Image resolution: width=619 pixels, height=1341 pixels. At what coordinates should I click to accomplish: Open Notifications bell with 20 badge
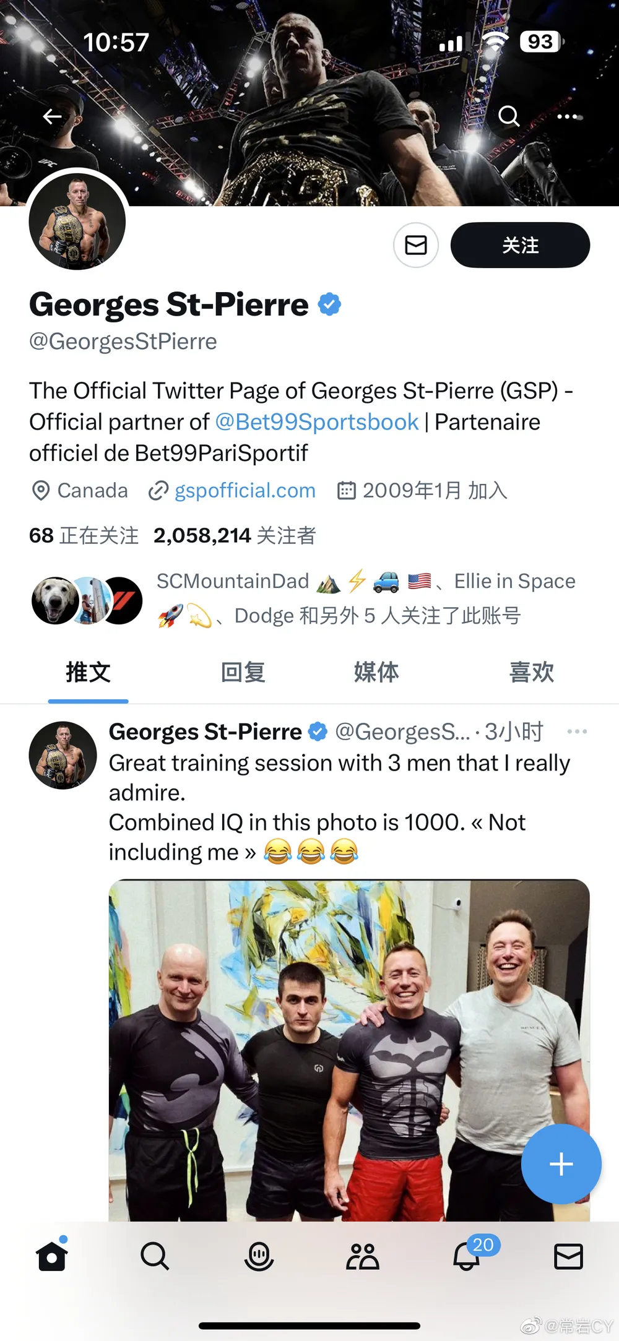[467, 1257]
